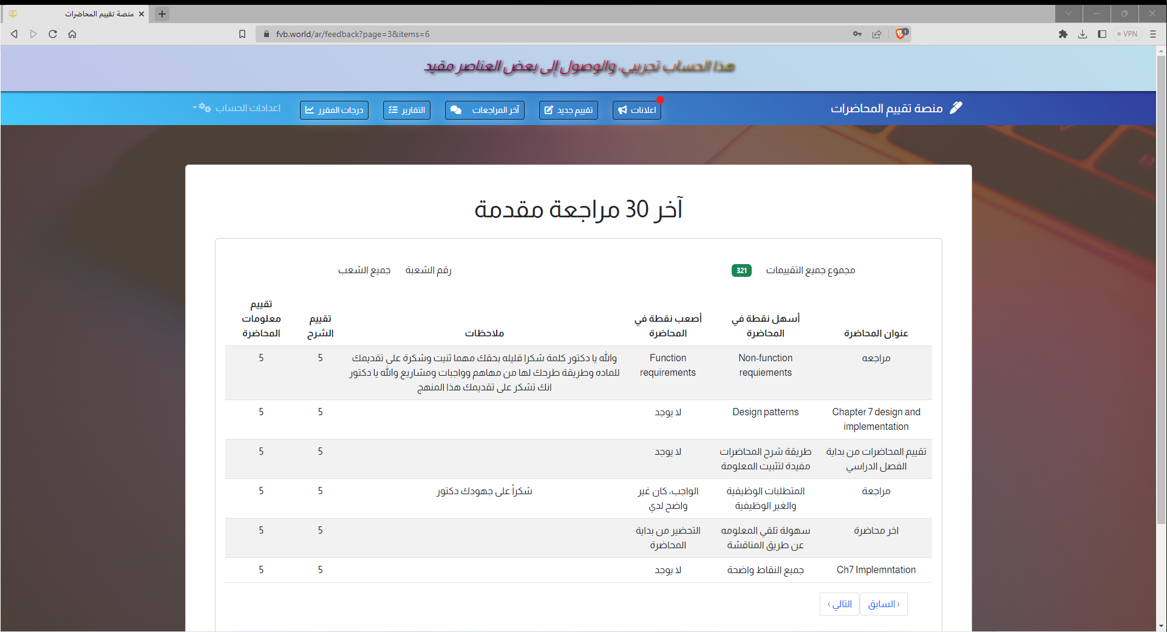
Task: Click the browser back arrow icon
Action: [14, 34]
